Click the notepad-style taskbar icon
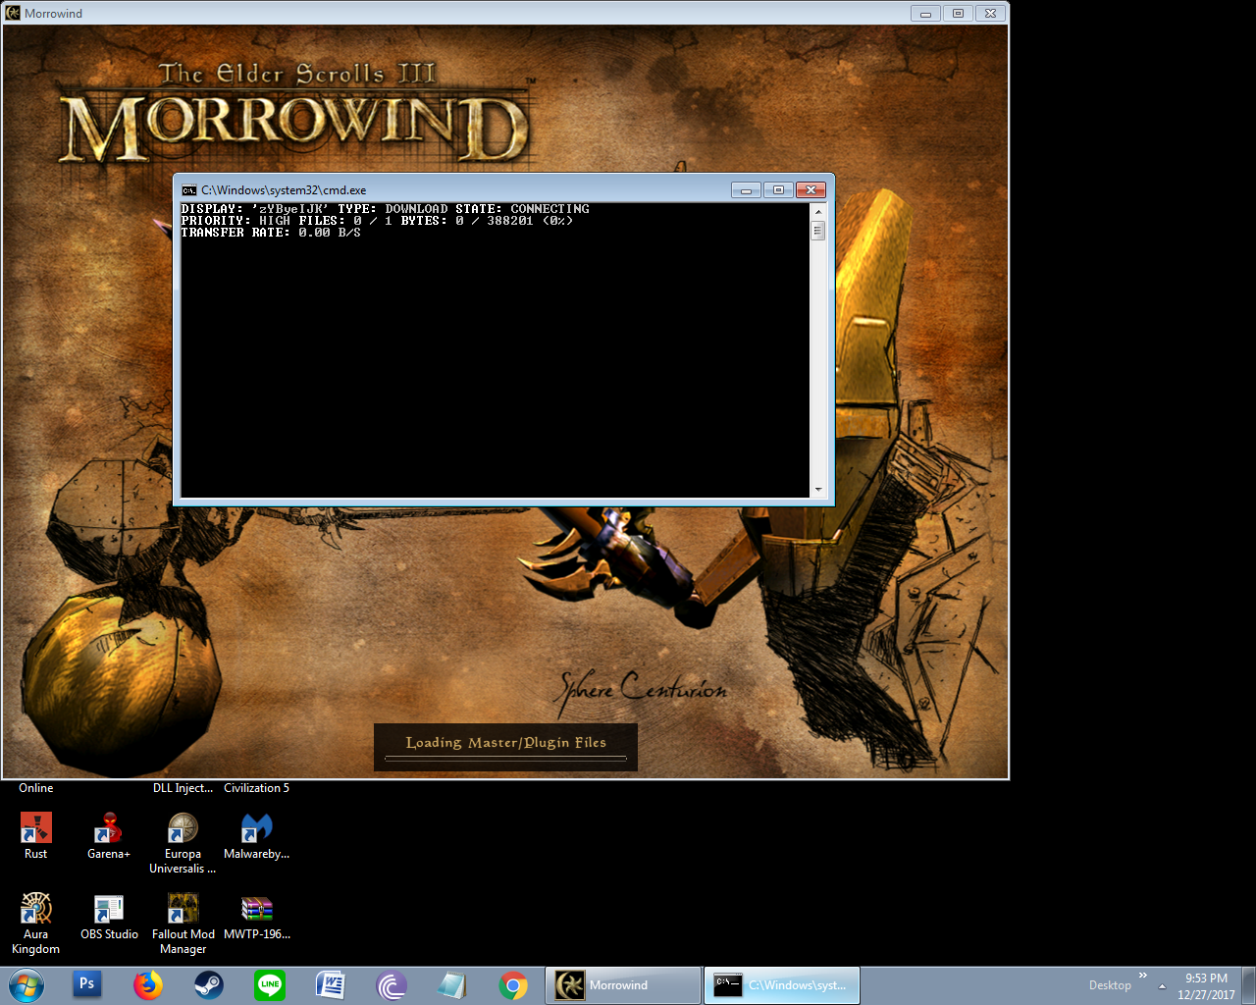1256x1005 pixels. tap(452, 984)
